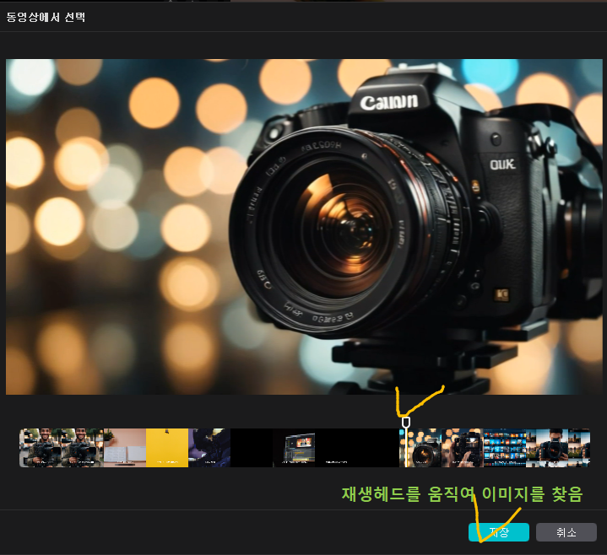The width and height of the screenshot is (607, 555).
Task: Pick the man before image wall thumbnail
Action: [546, 448]
